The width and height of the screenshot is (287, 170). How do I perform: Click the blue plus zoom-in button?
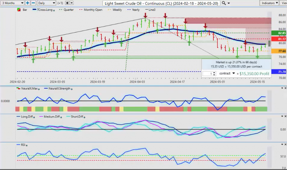(x=27, y=3)
